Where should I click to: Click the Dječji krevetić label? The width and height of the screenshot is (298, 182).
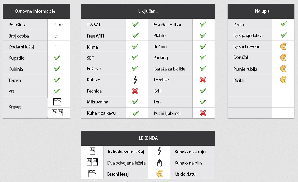point(247,46)
